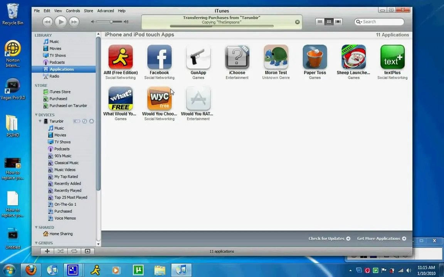Toggle repeat button at bottom bar
The height and width of the screenshot is (277, 444).
pyautogui.click(x=74, y=251)
